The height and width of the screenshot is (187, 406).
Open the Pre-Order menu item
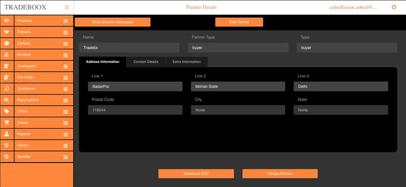(x=44, y=77)
